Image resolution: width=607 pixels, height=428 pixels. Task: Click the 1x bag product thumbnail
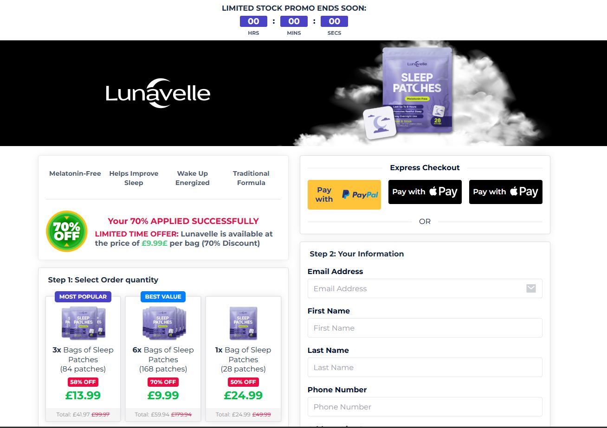point(243,323)
